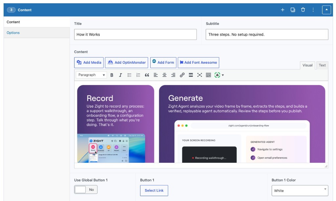Collapse the Content layout panel
This screenshot has height=201, width=336.
(x=326, y=10)
